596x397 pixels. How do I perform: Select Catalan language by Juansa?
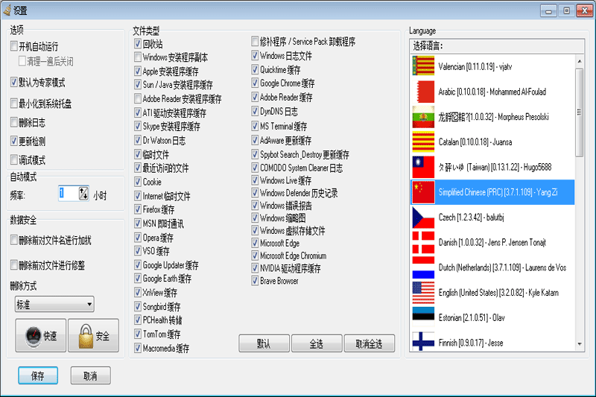point(493,142)
